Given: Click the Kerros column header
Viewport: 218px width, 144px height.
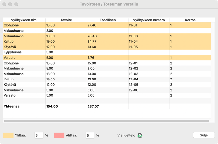Looking at the screenshot, I should (x=190, y=20).
